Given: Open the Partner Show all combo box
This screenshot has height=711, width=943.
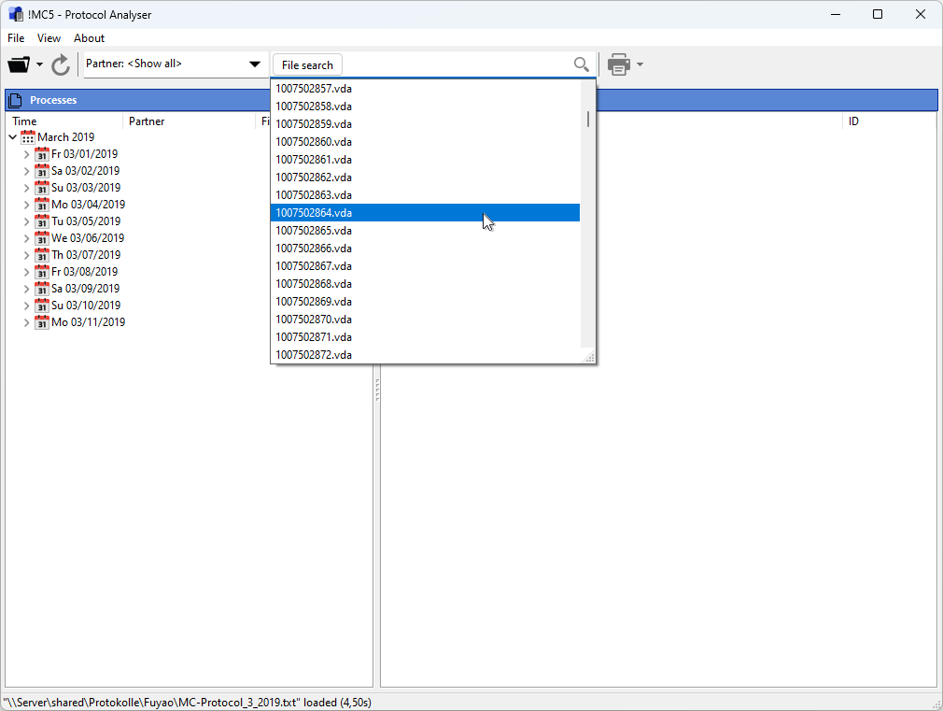Looking at the screenshot, I should tap(174, 64).
